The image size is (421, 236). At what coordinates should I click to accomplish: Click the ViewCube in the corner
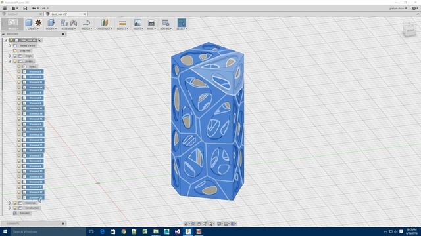click(x=409, y=30)
